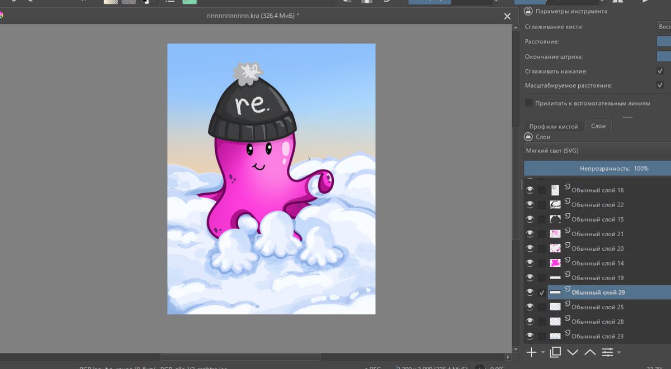Viewport: 671px width, 369px height.
Task: Toggle eye icon of Обычный слой 25
Action: pyautogui.click(x=530, y=306)
